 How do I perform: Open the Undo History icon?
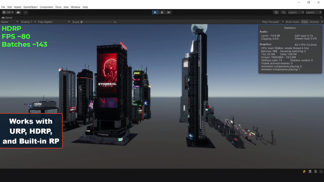276,12
